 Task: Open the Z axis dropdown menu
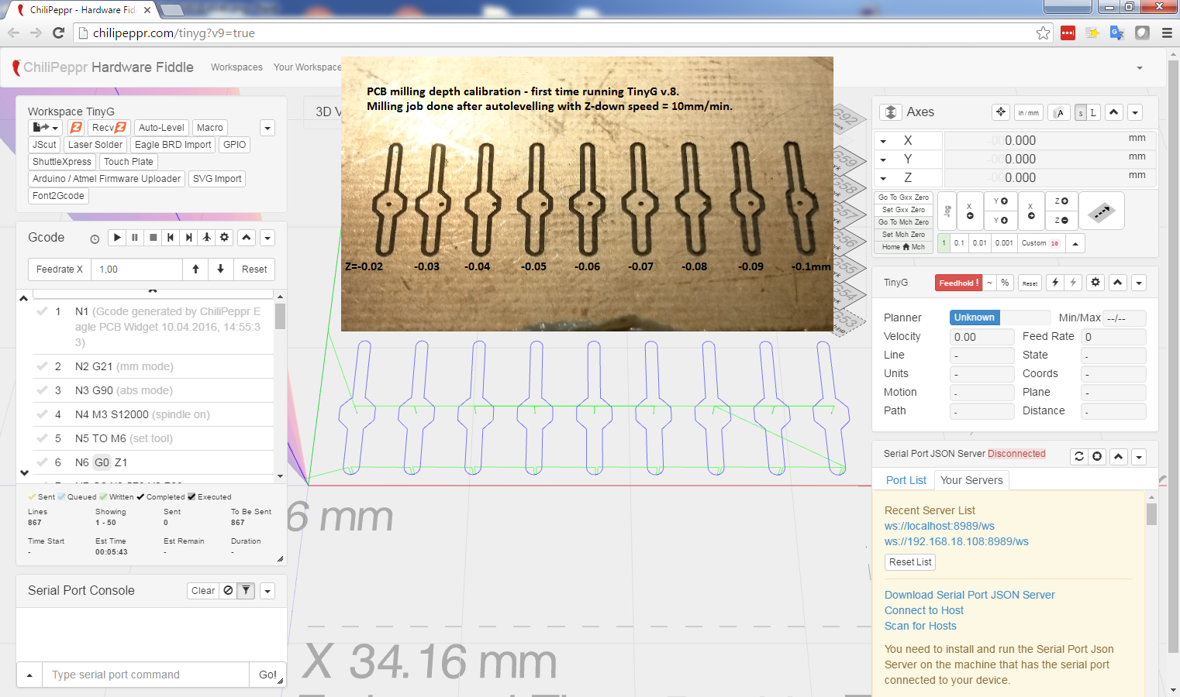pyautogui.click(x=883, y=178)
